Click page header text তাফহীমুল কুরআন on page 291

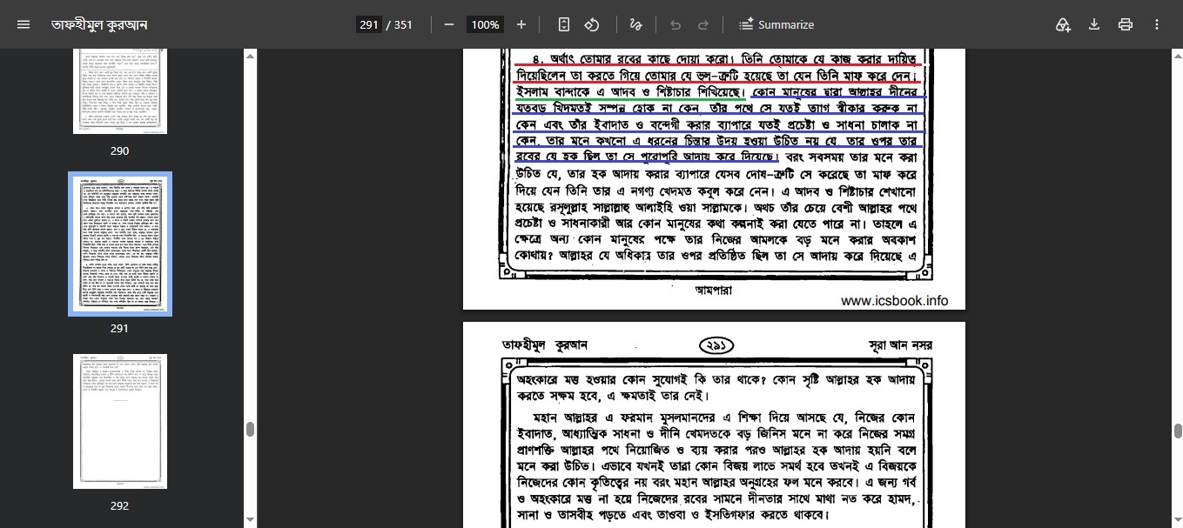coord(545,345)
